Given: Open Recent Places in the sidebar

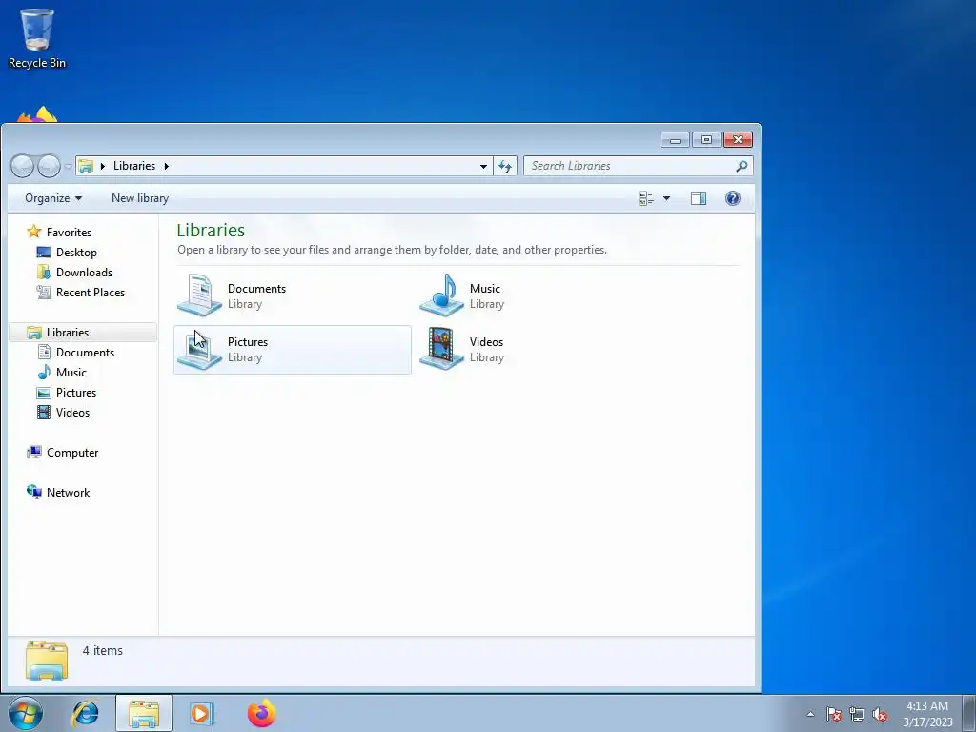Looking at the screenshot, I should (x=91, y=292).
